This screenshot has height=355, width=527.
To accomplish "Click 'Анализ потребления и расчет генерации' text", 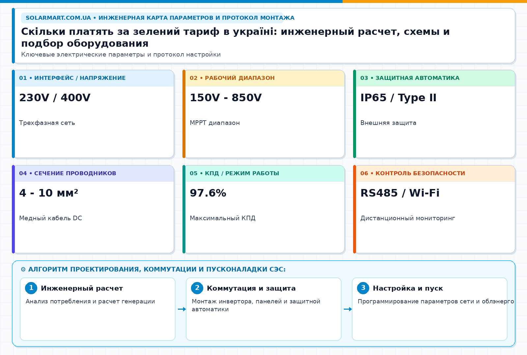I will click(90, 301).
